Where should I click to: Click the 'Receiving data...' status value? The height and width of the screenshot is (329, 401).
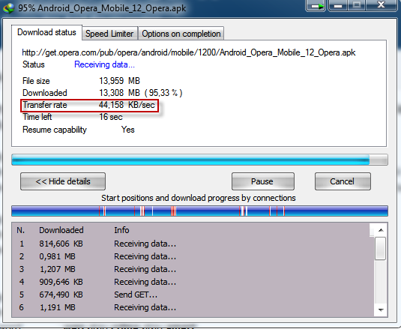104,64
